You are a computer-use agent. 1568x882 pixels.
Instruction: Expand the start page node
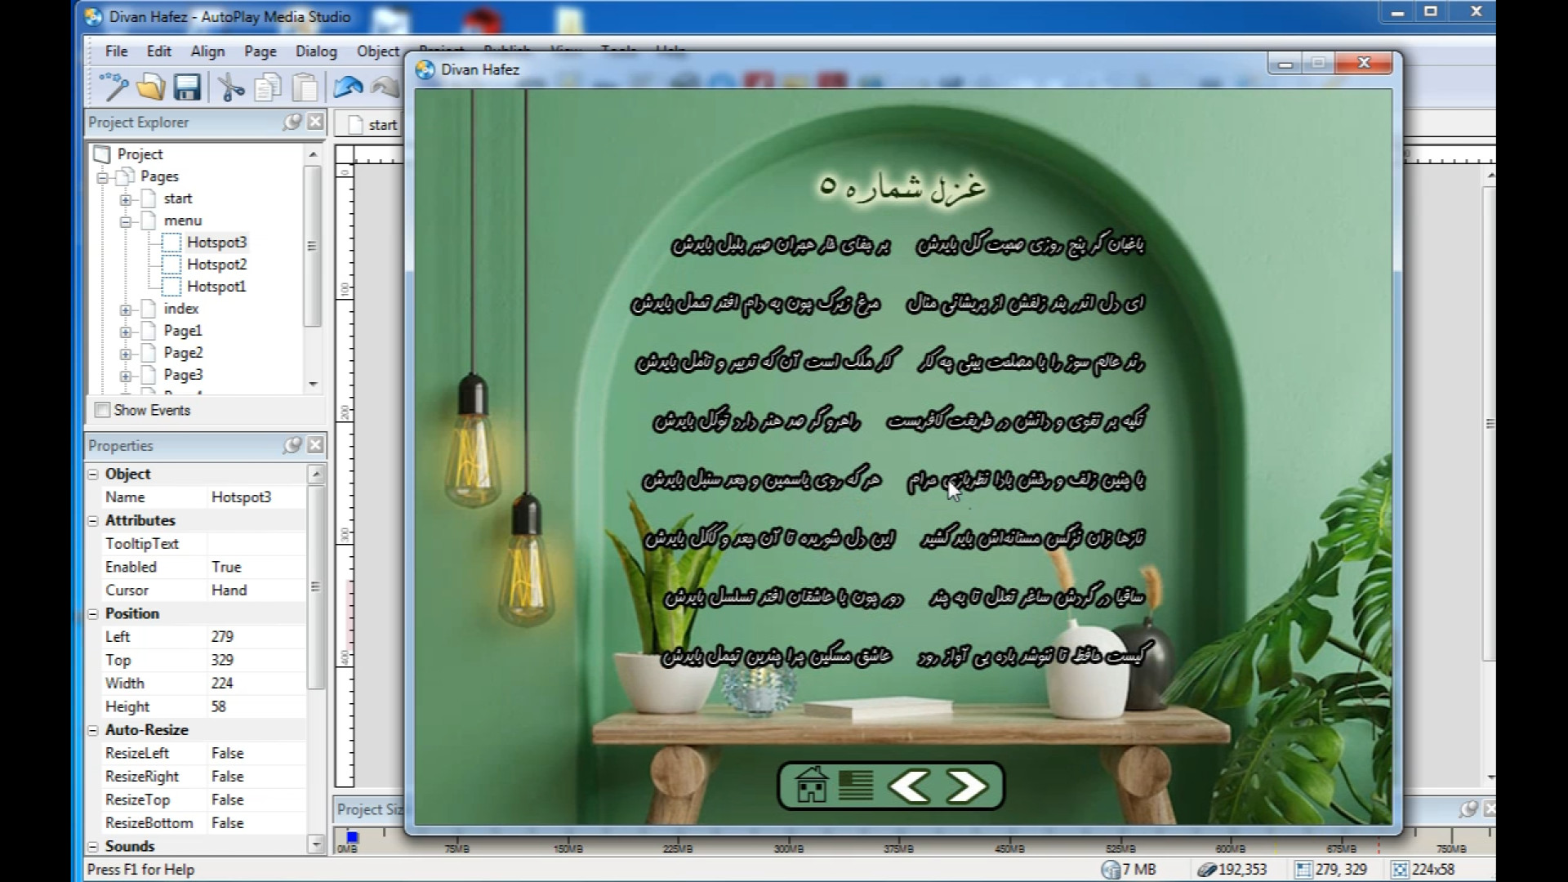[125, 198]
